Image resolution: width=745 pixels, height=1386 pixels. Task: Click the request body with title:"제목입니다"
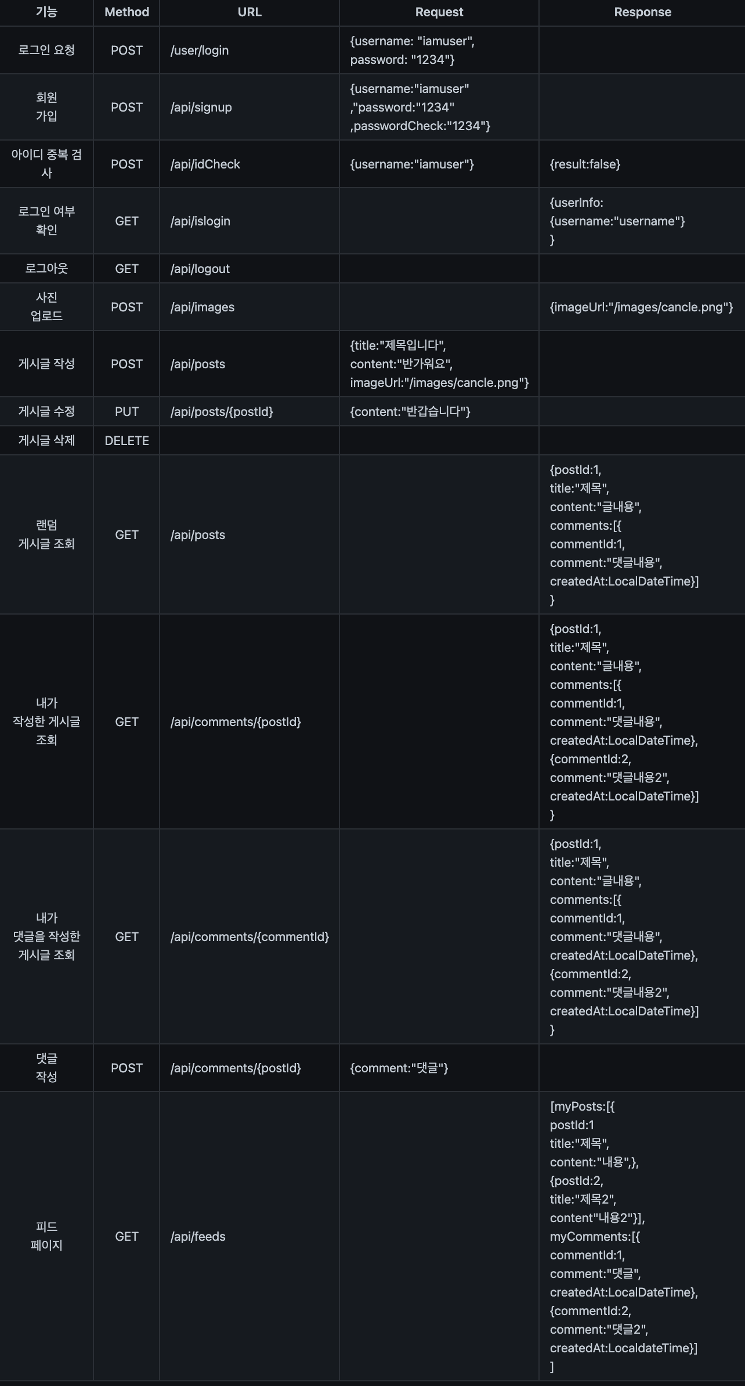[439, 364]
